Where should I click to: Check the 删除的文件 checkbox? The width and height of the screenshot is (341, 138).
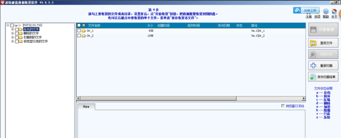[17, 34]
